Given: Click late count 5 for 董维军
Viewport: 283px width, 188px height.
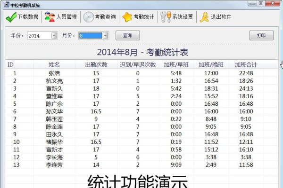Looking at the screenshot, I should click(x=138, y=96).
